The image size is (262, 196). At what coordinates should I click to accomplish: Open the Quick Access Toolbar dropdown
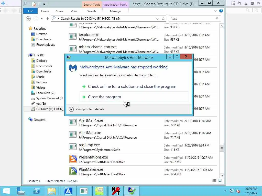coord(44,4)
